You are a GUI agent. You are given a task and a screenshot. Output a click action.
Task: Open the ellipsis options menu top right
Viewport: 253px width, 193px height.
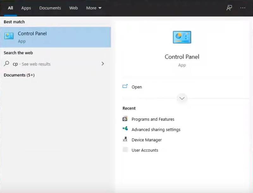[x=242, y=8]
